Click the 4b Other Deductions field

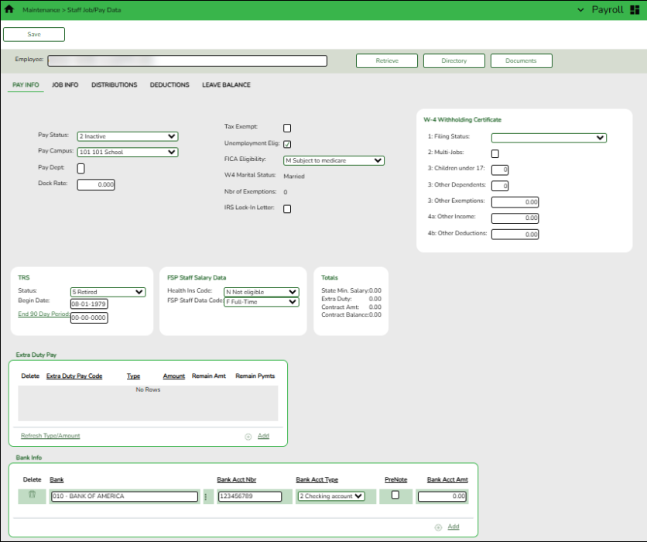515,235
